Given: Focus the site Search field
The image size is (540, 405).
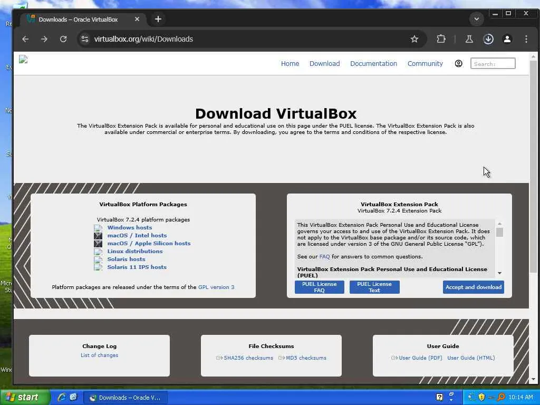Looking at the screenshot, I should click(x=493, y=64).
